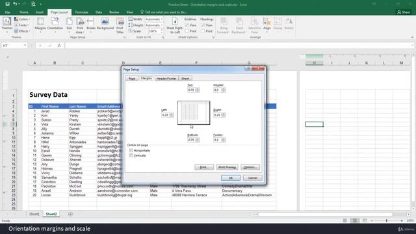Adjust the Top margin spinner
Image resolution: width=416 pixels, height=234 pixels.
(197, 90)
